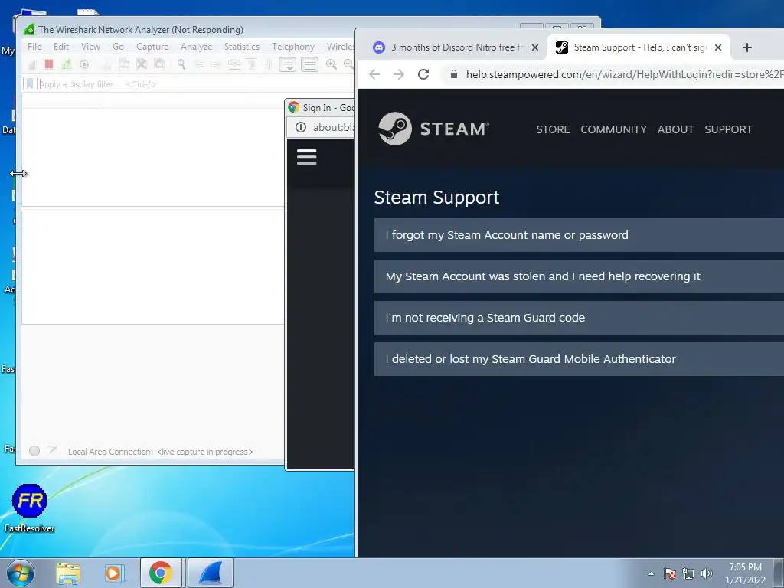Viewport: 784px width, 588px height.
Task: Open Wireshark View menu
Action: pyautogui.click(x=90, y=47)
